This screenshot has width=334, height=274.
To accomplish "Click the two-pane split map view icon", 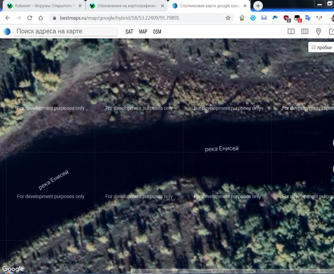I will [x=291, y=31].
